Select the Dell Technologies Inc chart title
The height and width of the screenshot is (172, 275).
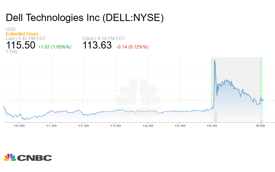(85, 18)
